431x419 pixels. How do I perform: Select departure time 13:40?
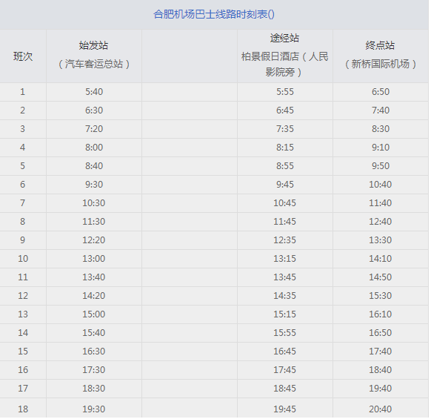pos(94,277)
